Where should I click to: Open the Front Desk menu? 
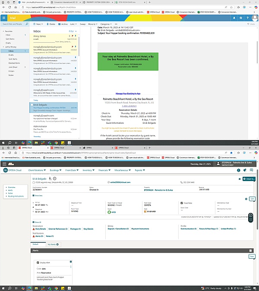coord(72,170)
